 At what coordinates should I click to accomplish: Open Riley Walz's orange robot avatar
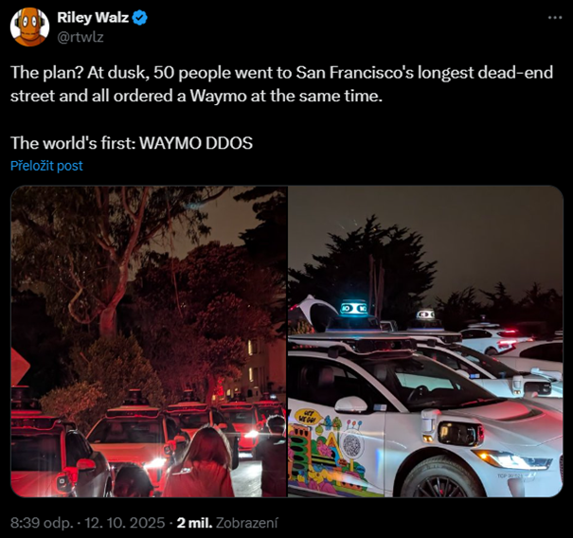(x=29, y=27)
